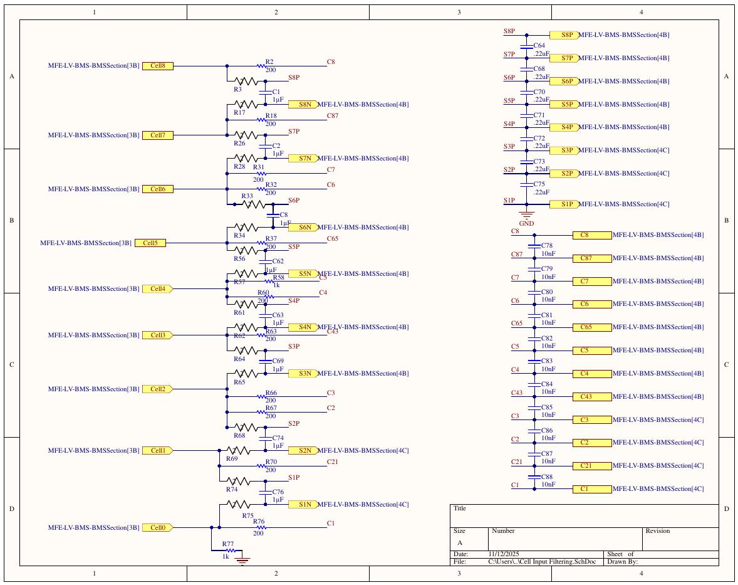
Task: Select the Cell1 port
Action: coord(158,451)
